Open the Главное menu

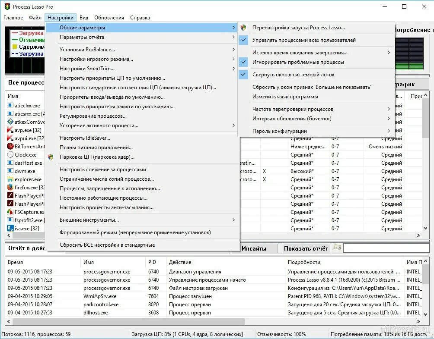click(13, 18)
